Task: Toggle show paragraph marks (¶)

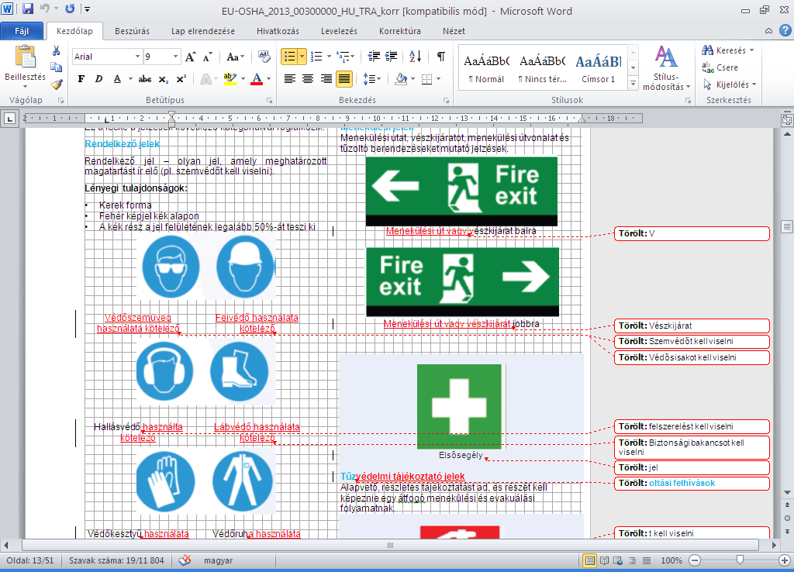Action: point(441,56)
